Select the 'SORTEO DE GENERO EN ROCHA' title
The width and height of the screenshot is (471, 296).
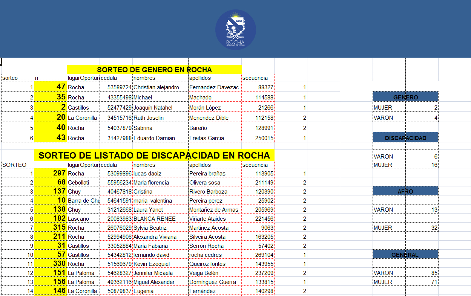tap(154, 69)
